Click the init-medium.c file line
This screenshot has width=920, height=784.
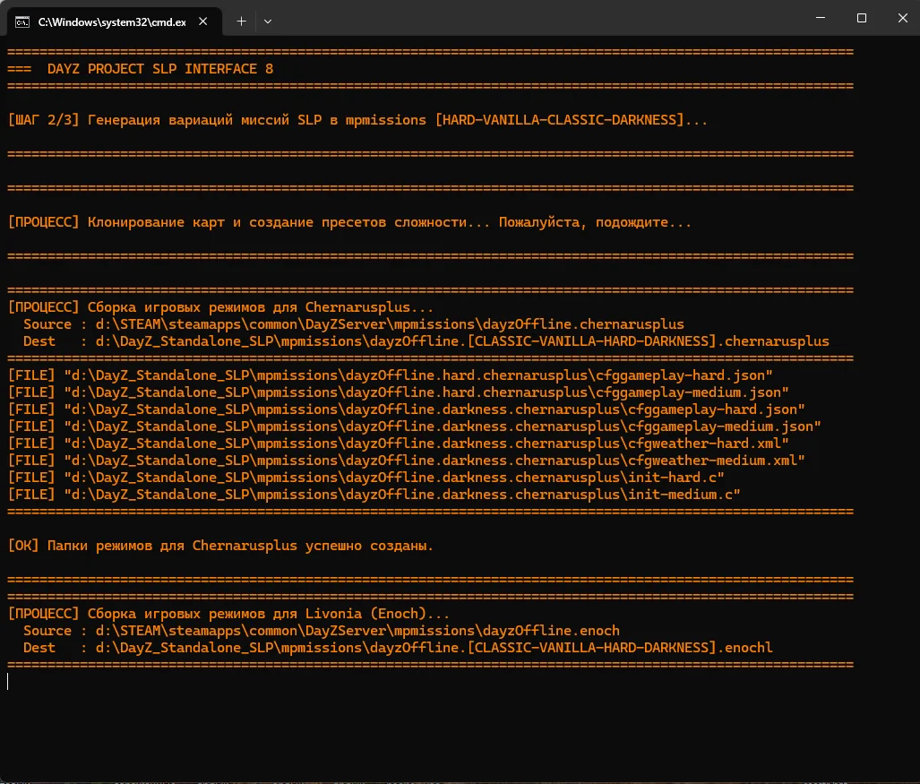(x=374, y=495)
